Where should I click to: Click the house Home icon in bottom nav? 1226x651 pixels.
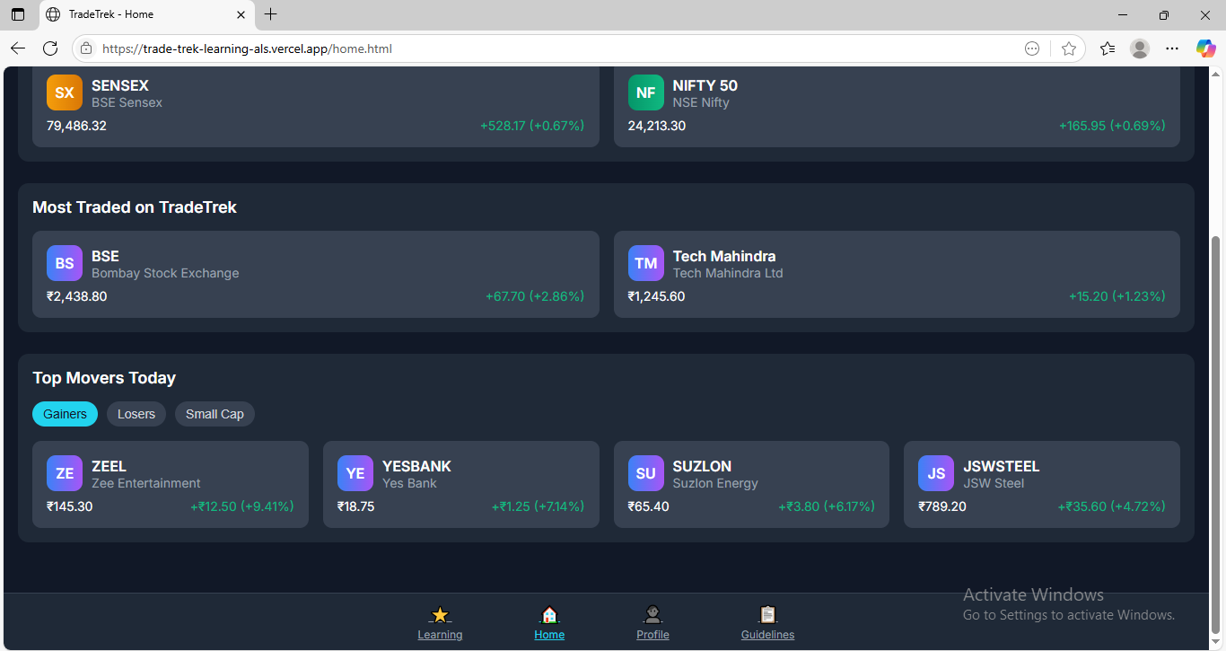tap(549, 615)
